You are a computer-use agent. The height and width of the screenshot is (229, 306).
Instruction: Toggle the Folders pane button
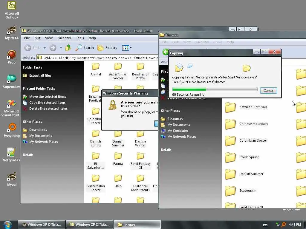pos(107,48)
